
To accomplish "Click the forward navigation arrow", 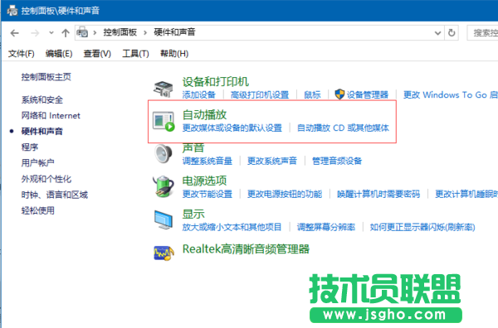I will pos(35,32).
